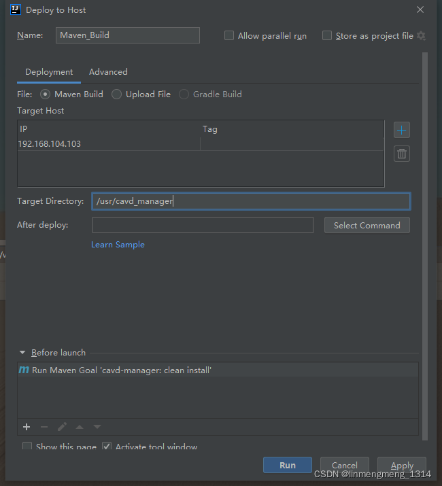Click the Cancel button
This screenshot has width=442, height=486.
(345, 465)
